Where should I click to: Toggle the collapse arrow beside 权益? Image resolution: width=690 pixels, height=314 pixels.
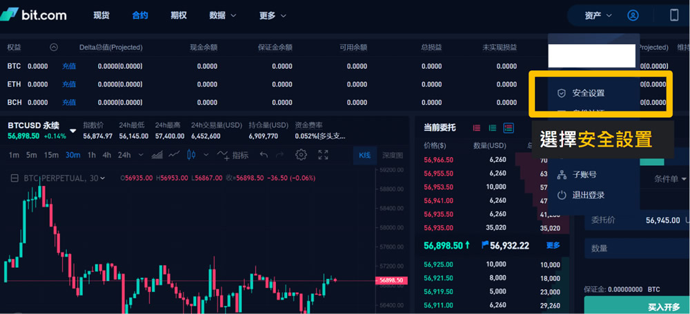(x=54, y=48)
